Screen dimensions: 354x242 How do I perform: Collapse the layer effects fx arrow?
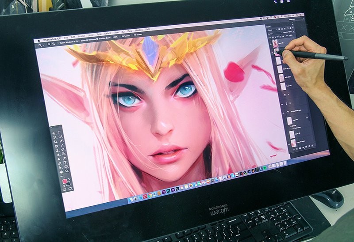308,117
